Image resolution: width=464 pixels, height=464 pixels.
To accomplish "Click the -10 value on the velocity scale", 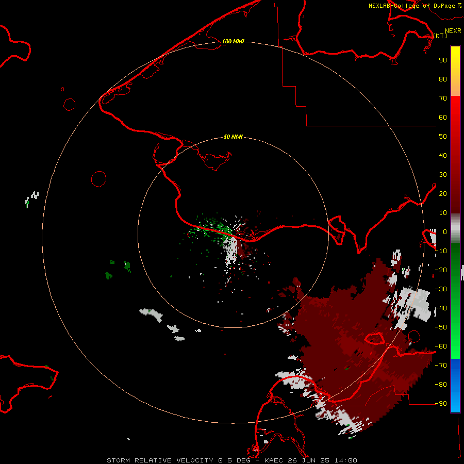I will pyautogui.click(x=441, y=251).
